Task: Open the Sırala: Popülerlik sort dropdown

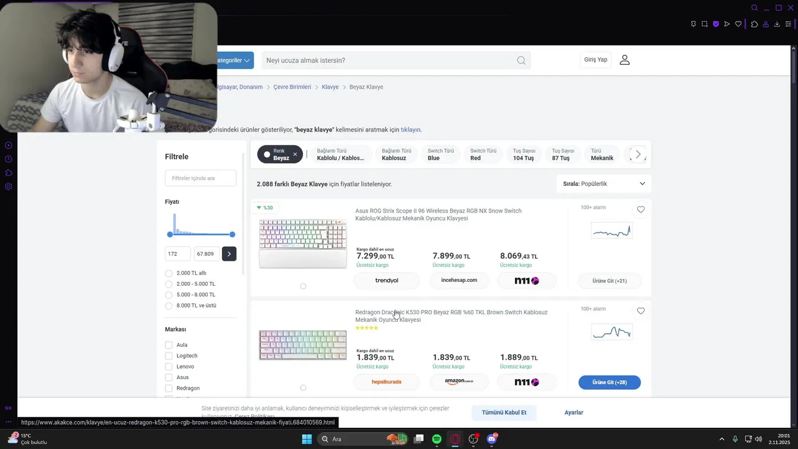Action: point(603,184)
